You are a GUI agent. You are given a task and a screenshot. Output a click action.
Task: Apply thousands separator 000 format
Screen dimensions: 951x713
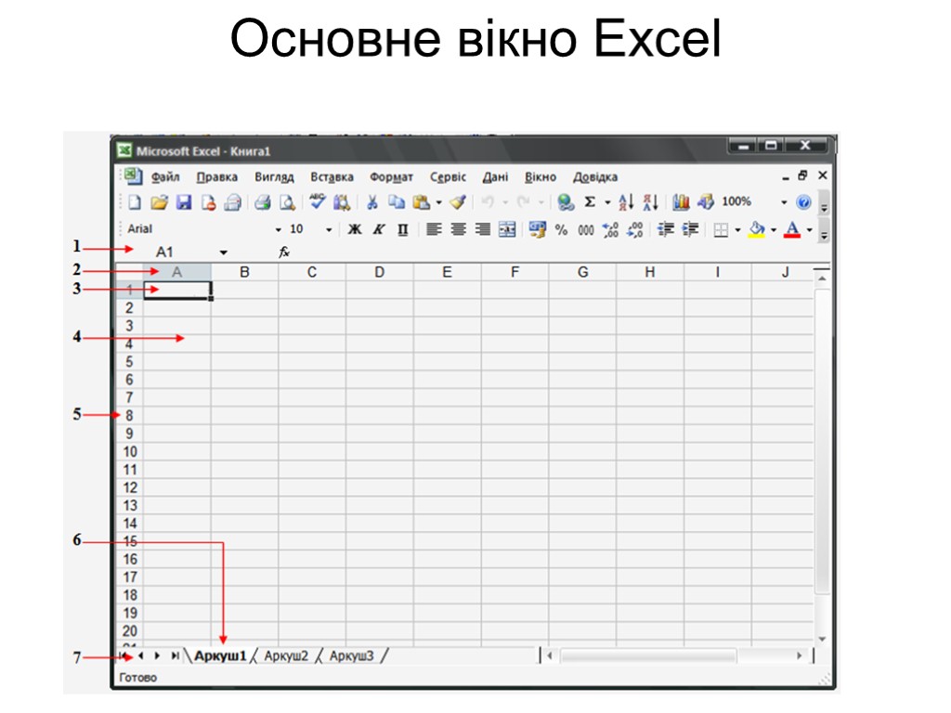click(586, 230)
